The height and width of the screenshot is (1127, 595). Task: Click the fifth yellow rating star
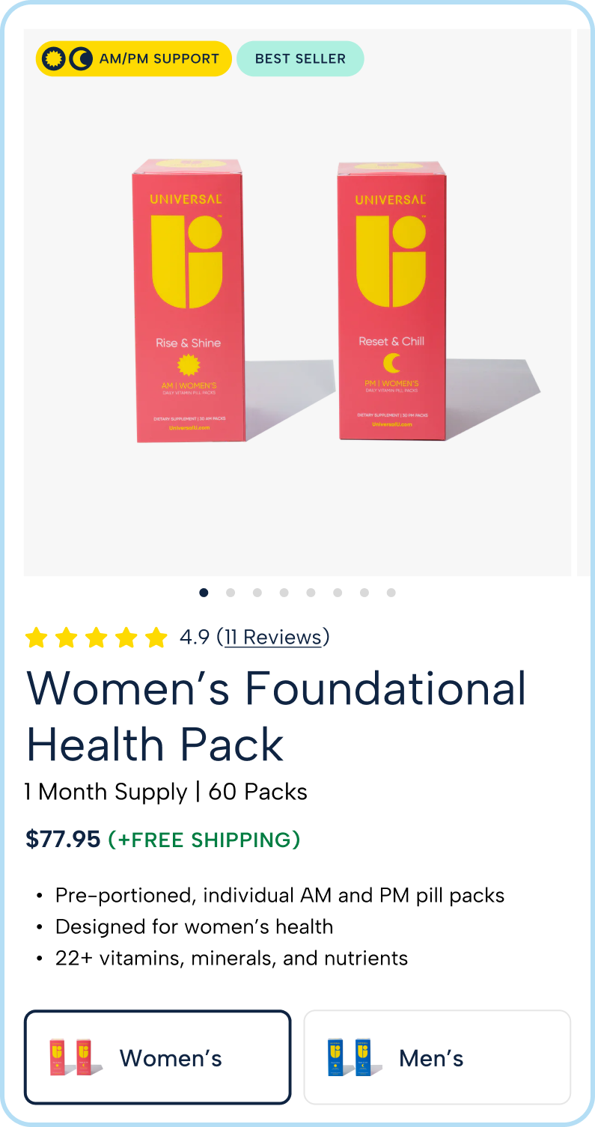coord(156,638)
